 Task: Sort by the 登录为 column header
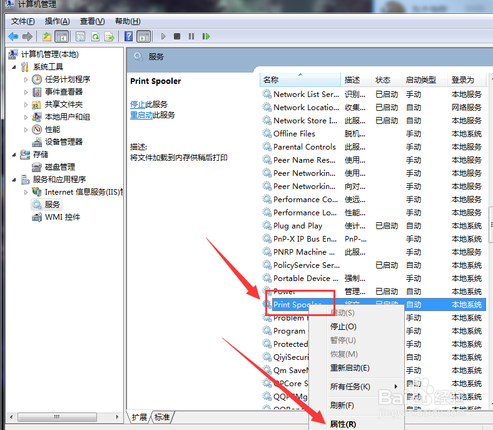click(x=467, y=80)
